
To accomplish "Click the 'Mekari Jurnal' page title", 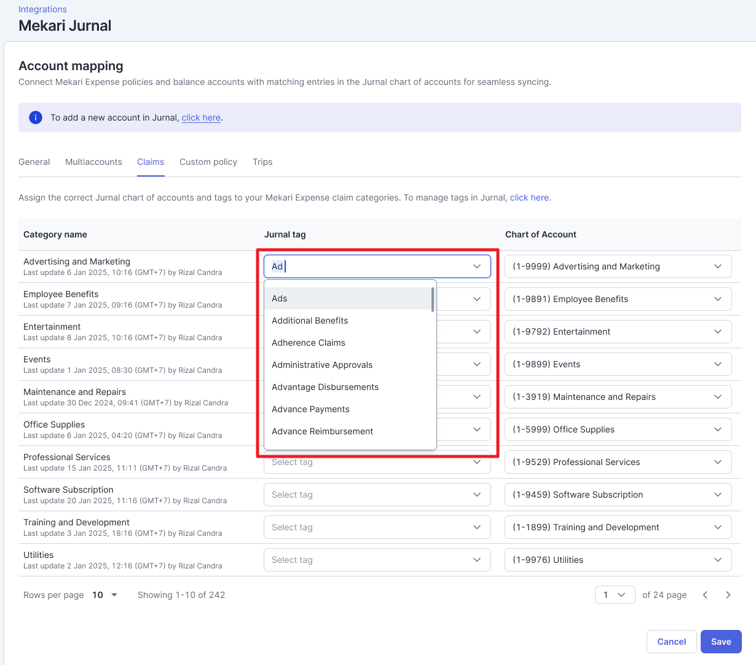I will tap(65, 26).
